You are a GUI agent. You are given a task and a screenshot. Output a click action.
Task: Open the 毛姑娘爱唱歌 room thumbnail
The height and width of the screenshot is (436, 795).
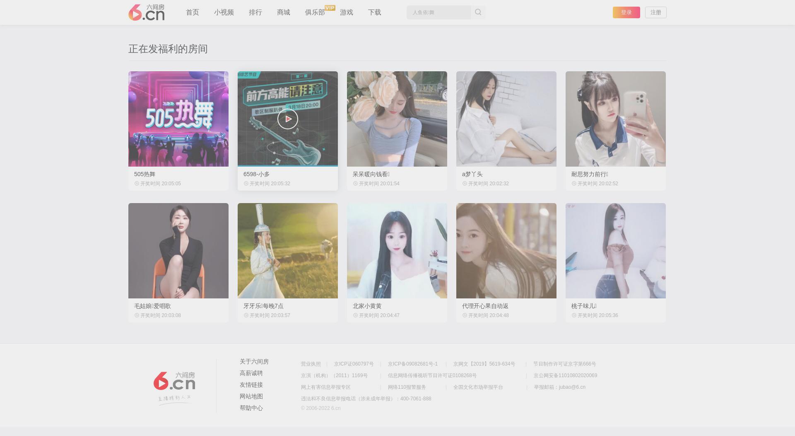point(178,251)
